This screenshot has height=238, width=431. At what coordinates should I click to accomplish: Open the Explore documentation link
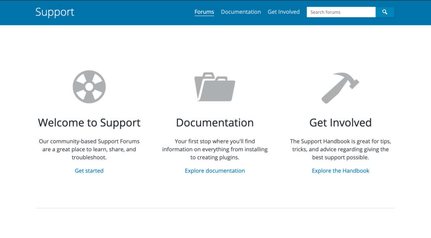click(215, 170)
